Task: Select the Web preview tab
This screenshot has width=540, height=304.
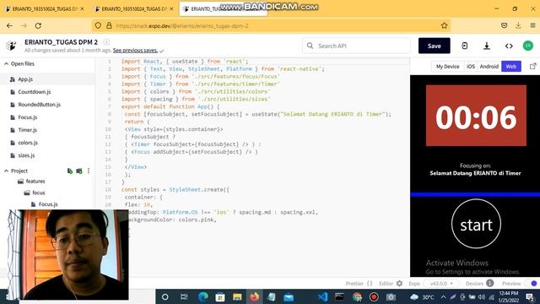Action: [511, 67]
